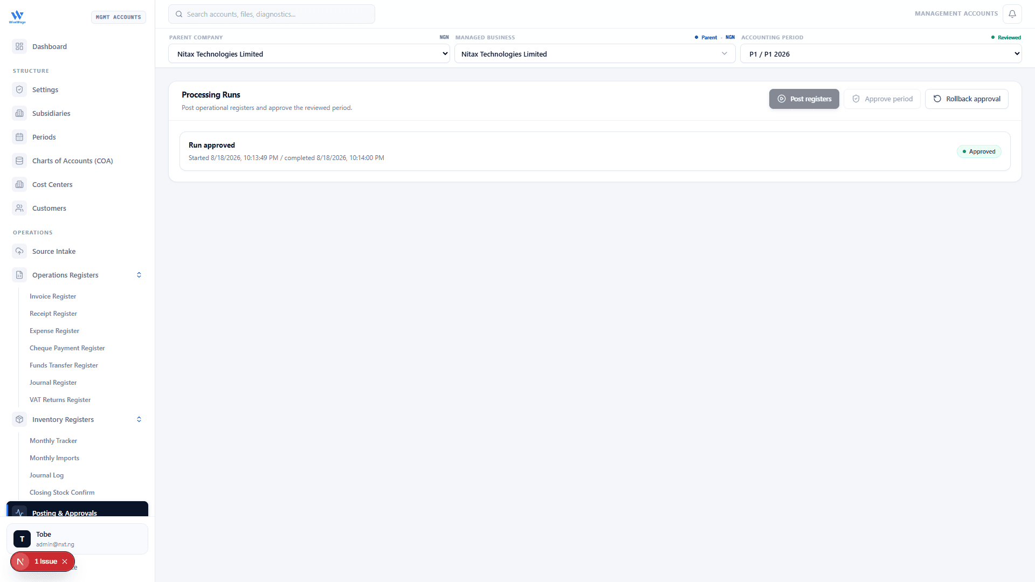
Task: Collapse the Operations Registers section chevron
Action: (x=139, y=275)
